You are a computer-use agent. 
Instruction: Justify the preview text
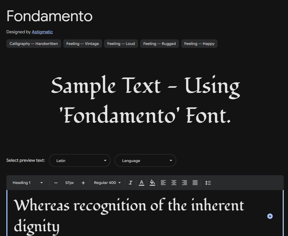click(195, 183)
